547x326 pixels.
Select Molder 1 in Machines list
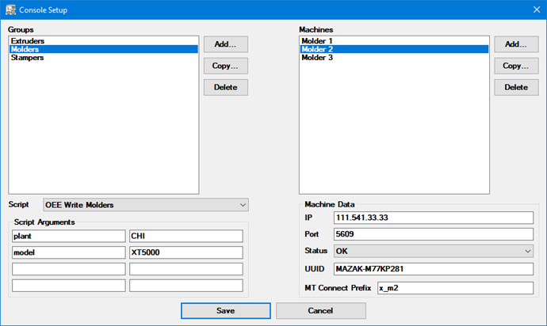(x=317, y=40)
